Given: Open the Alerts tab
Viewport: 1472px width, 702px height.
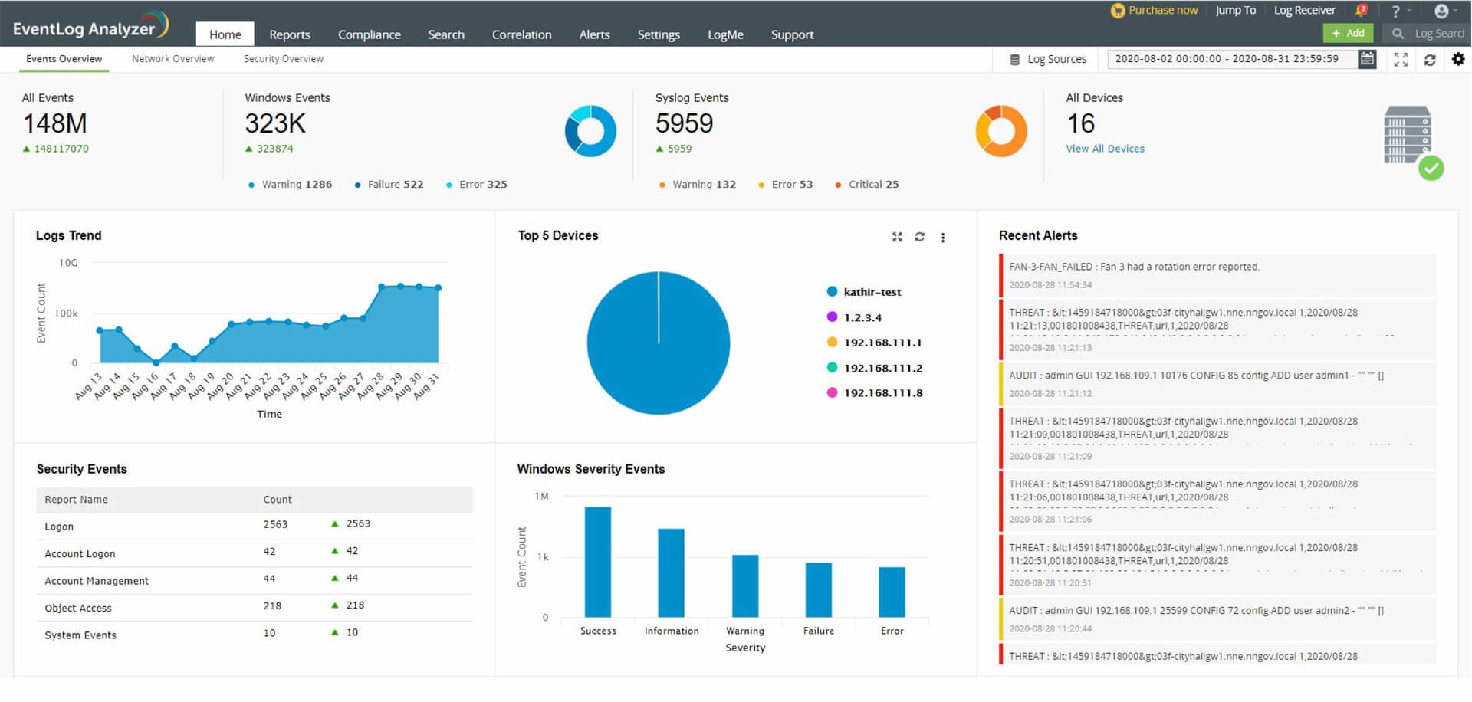Looking at the screenshot, I should click(595, 34).
